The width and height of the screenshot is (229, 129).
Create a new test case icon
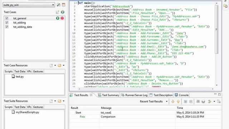coord(57,12)
